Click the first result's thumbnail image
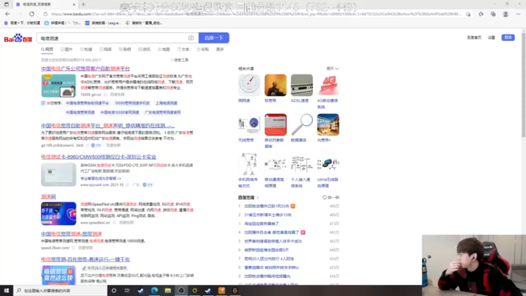 (59, 86)
